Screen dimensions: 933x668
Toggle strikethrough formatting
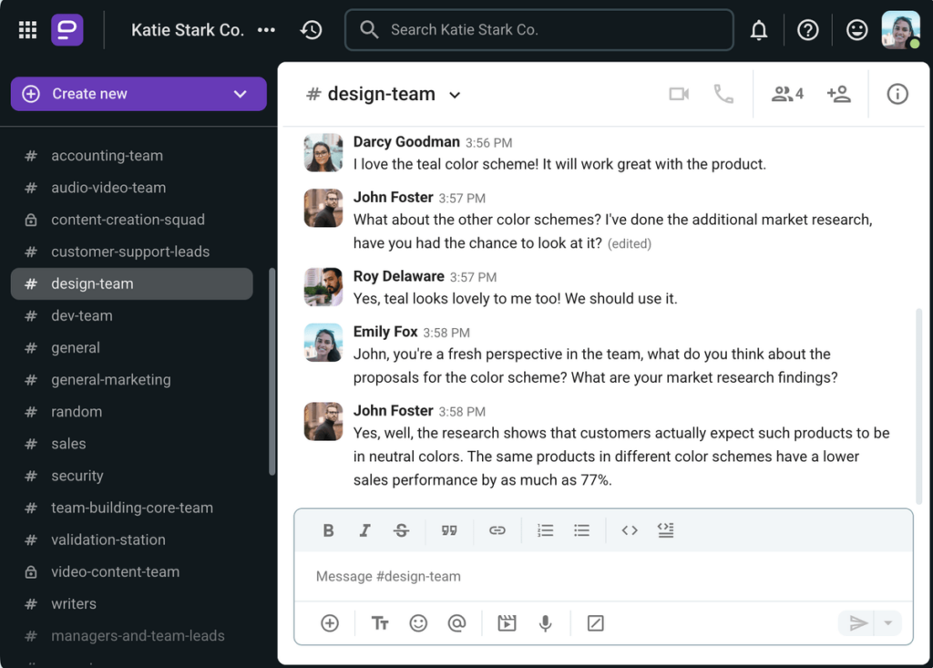[401, 530]
